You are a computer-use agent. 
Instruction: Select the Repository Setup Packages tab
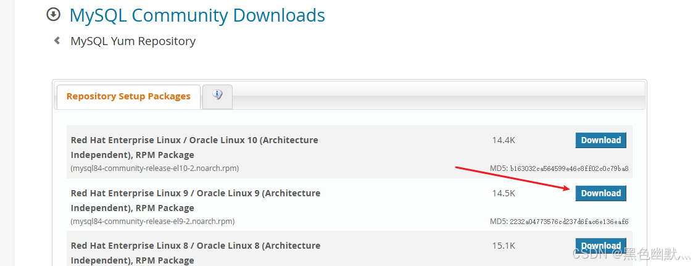(128, 96)
